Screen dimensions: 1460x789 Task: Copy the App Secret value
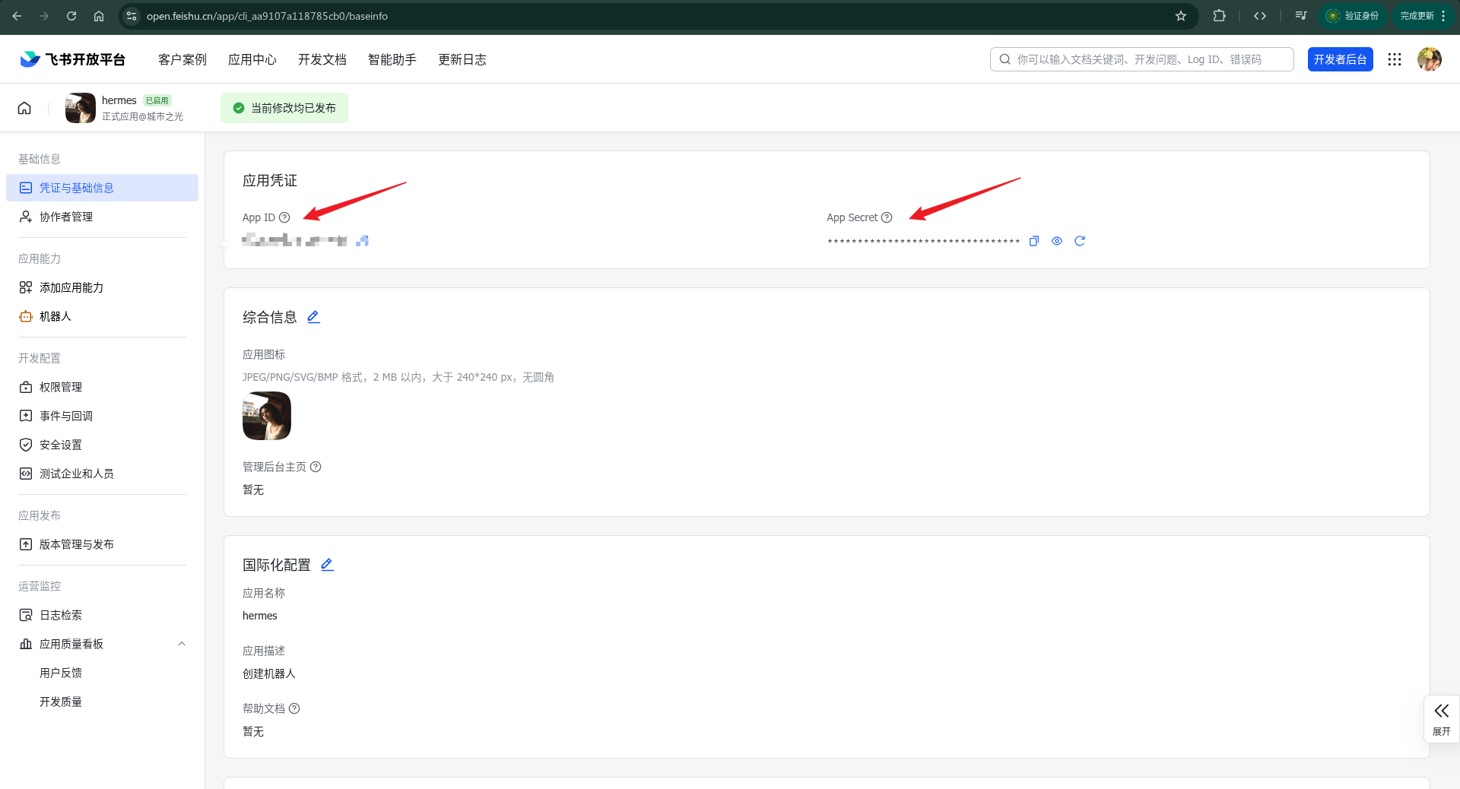(x=1034, y=241)
